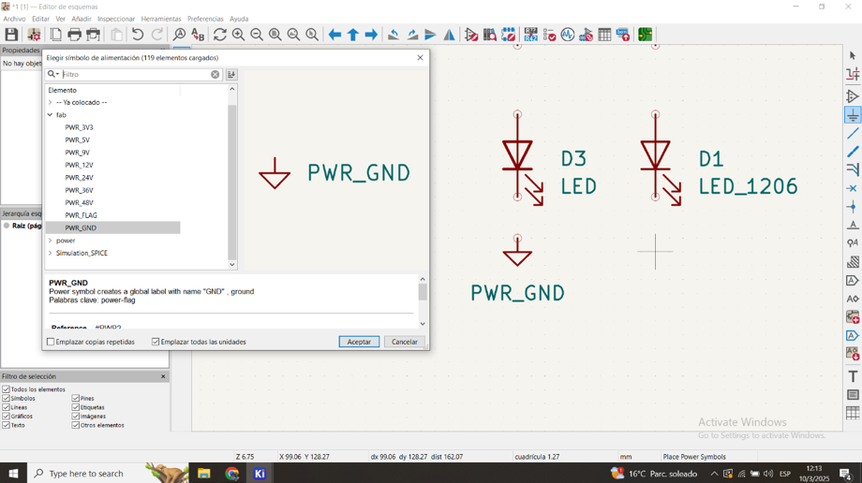Rotate counterclockwise toolbar icon

pos(394,35)
